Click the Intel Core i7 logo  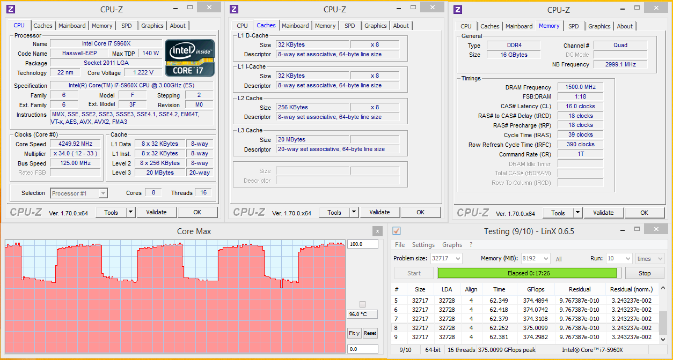[x=189, y=57]
